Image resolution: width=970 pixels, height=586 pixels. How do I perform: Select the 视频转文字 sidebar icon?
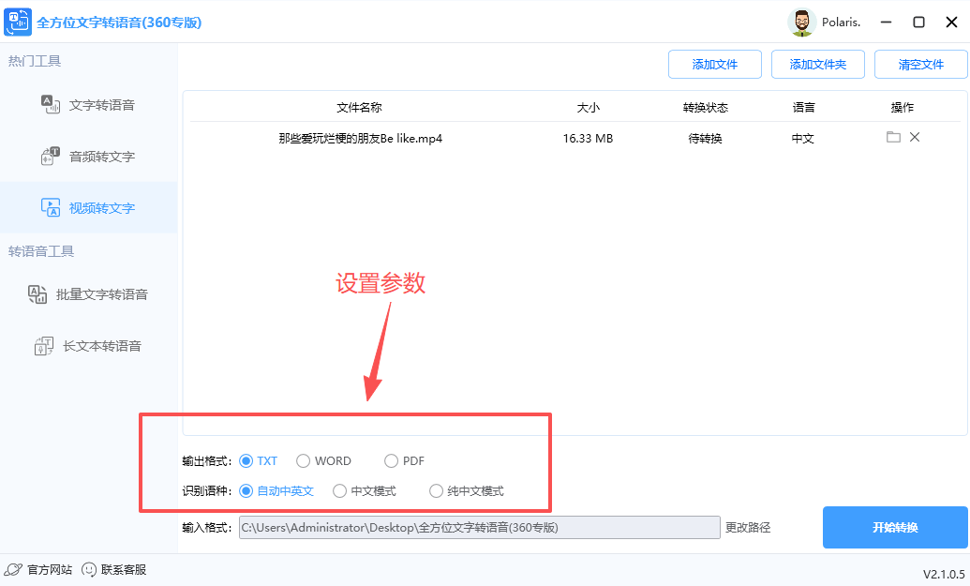coord(50,207)
